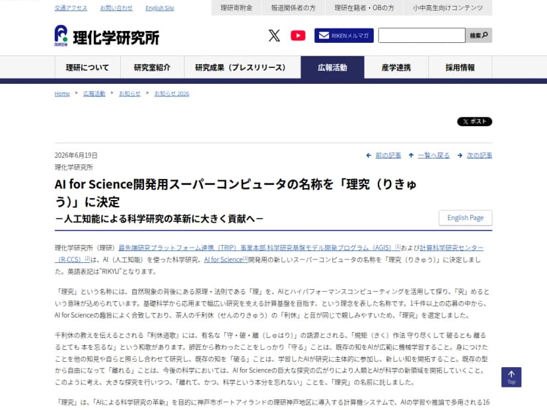Image resolution: width=547 pixels, height=410 pixels.
Task: Click the date 2026年6月19日
Action: pyautogui.click(x=76, y=155)
